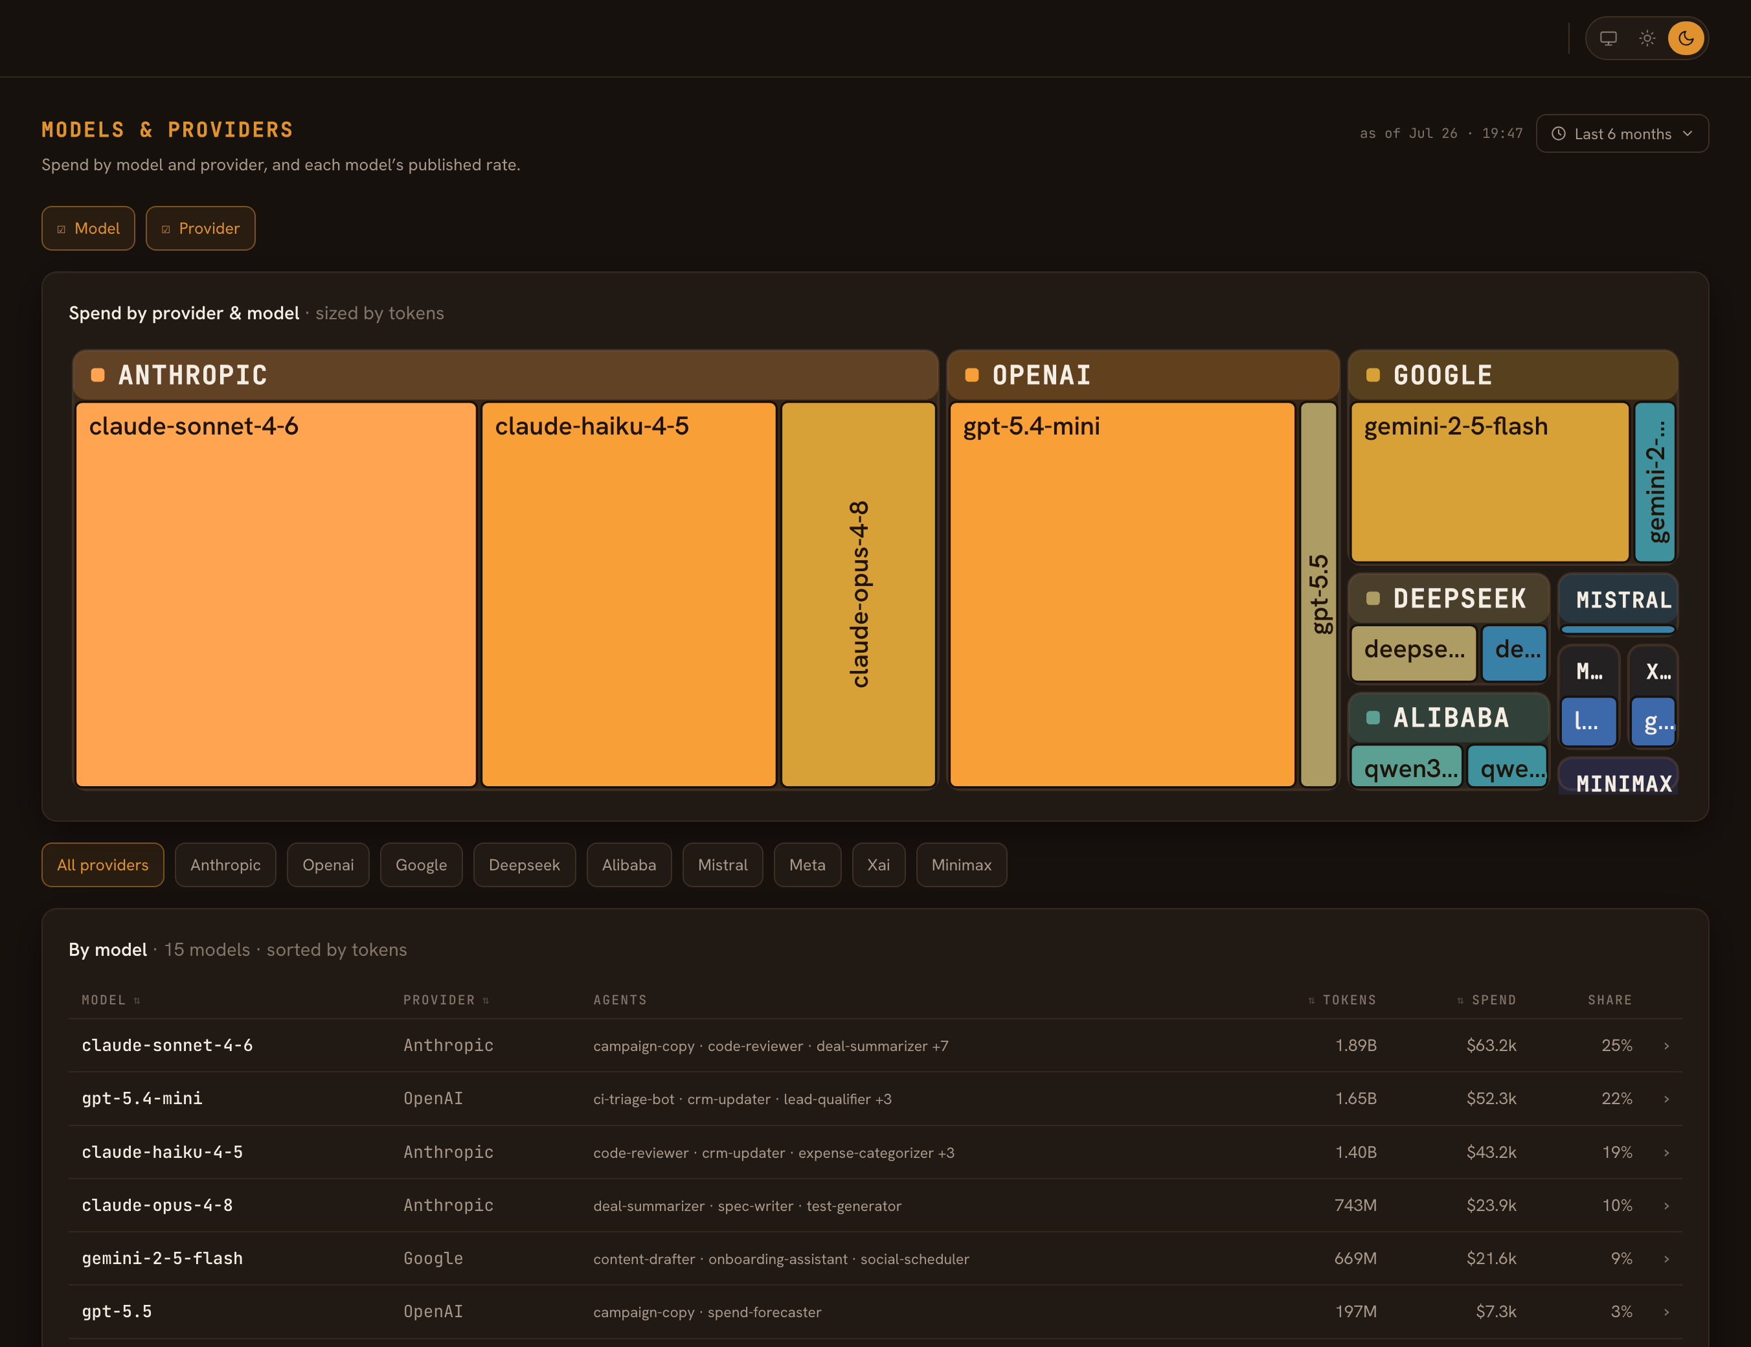Filter table by Anthropic
Image resolution: width=1751 pixels, height=1347 pixels.
[x=225, y=865]
